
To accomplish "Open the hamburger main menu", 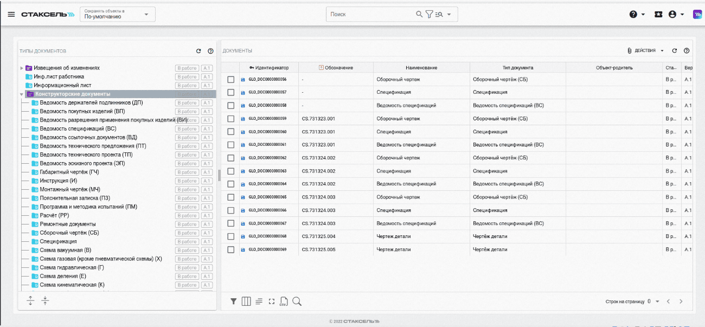I will click(x=11, y=14).
